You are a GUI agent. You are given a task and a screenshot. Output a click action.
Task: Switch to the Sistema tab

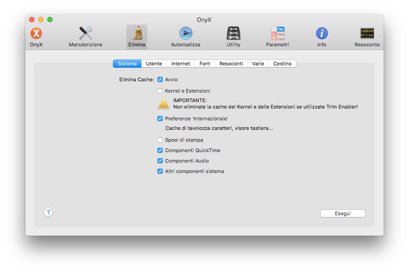point(127,64)
